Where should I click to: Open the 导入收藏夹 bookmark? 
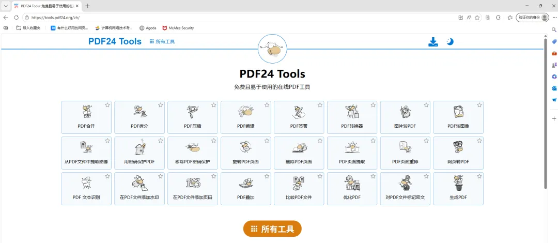(x=28, y=28)
